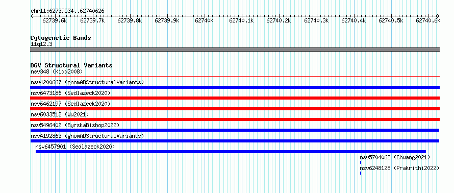Image resolution: width=454 pixels, height=193 pixels.
Task: Click the 62739.6k ruler tick label
Action: 55,20
